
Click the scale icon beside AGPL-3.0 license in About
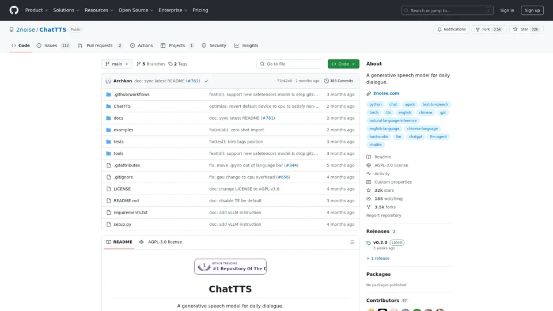pos(369,165)
